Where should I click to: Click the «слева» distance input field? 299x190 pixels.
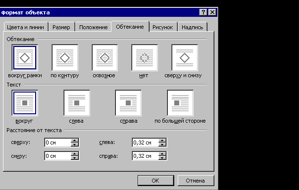pos(146,142)
